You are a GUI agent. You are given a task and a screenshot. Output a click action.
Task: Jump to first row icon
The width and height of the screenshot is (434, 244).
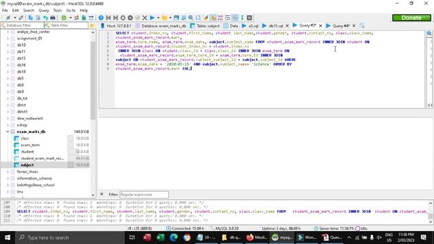click(x=108, y=18)
